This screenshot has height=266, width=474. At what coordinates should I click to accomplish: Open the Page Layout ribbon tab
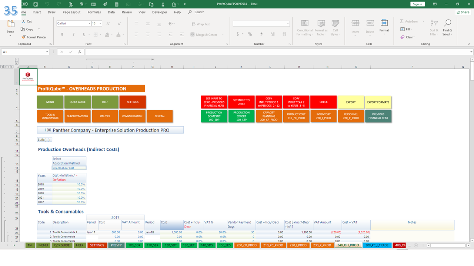tap(71, 12)
